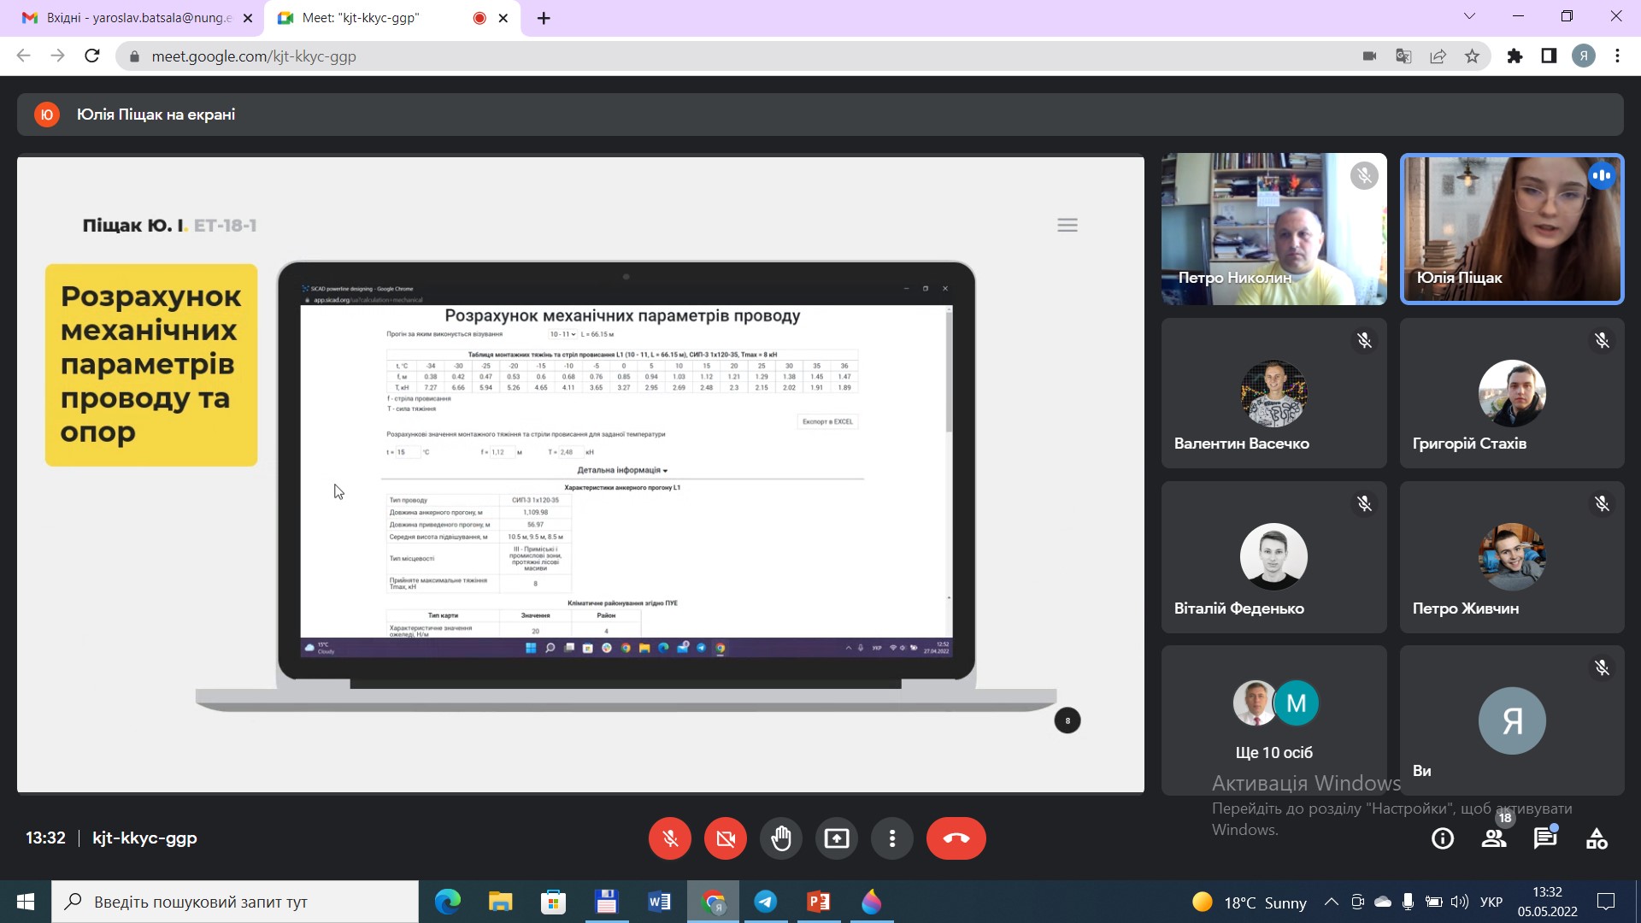Unmute the microphone in the call controls
This screenshot has width=1641, height=923.
pos(669,838)
